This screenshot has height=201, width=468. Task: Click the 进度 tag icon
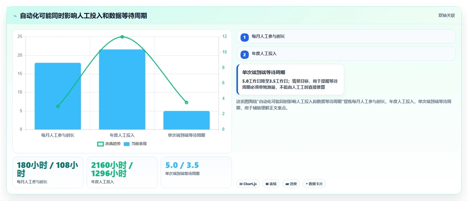287,184
